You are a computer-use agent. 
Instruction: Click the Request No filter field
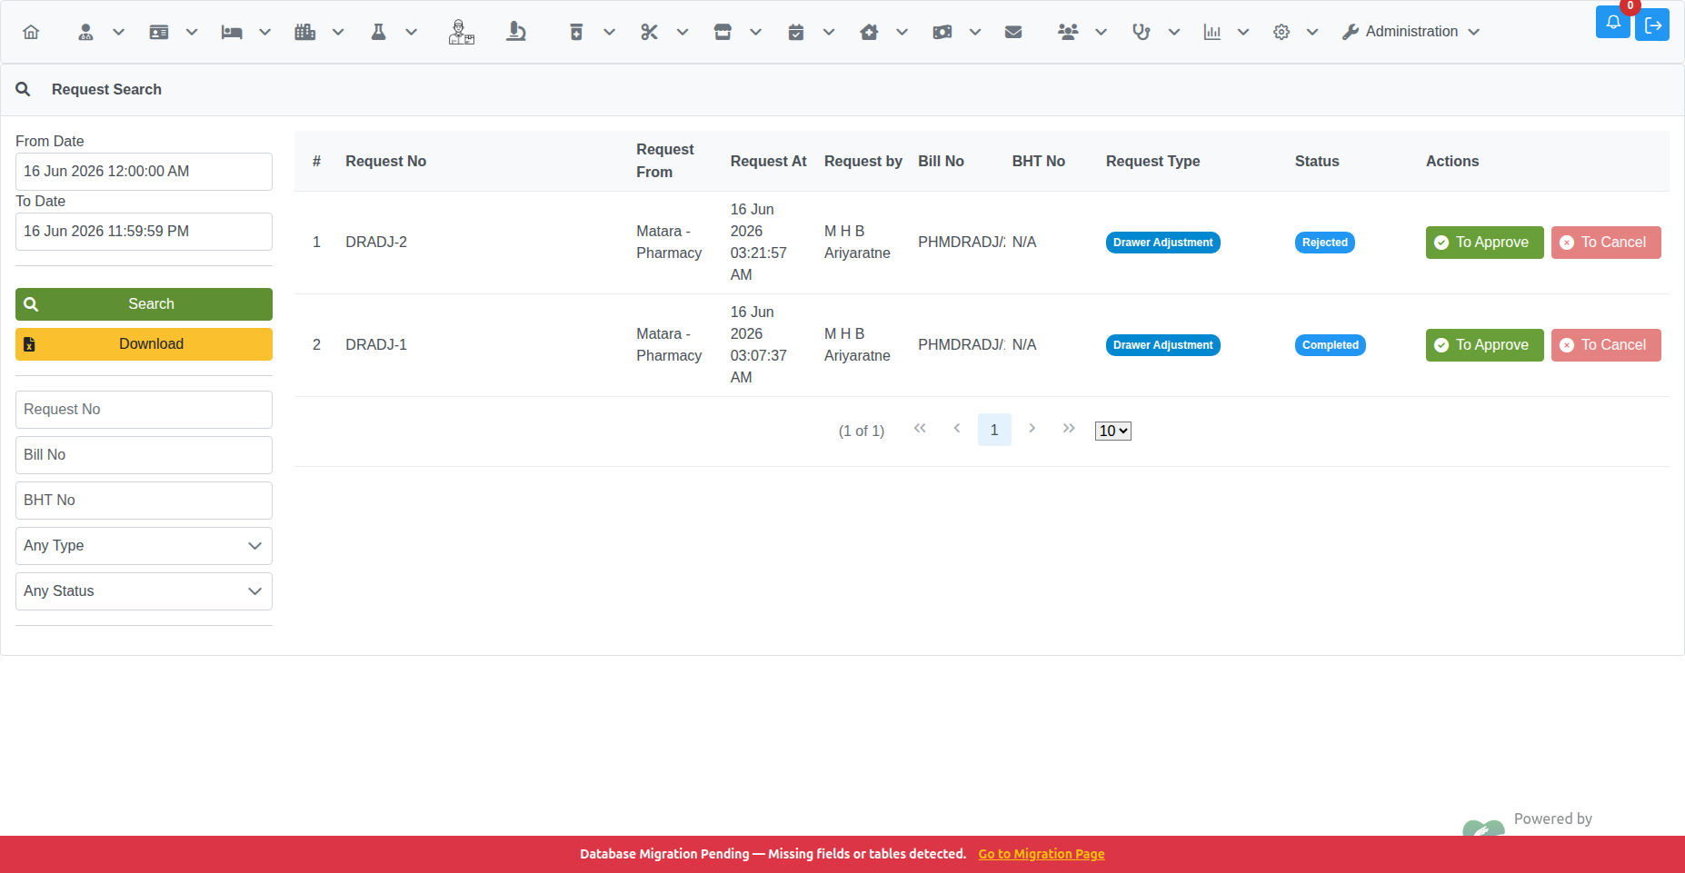144,410
